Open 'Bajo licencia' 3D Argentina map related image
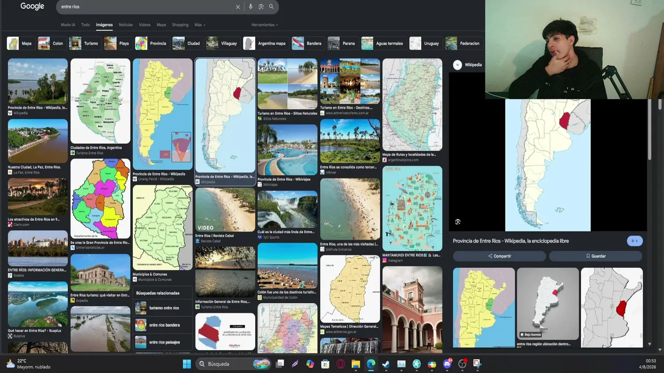The width and height of the screenshot is (664, 373). (548, 304)
